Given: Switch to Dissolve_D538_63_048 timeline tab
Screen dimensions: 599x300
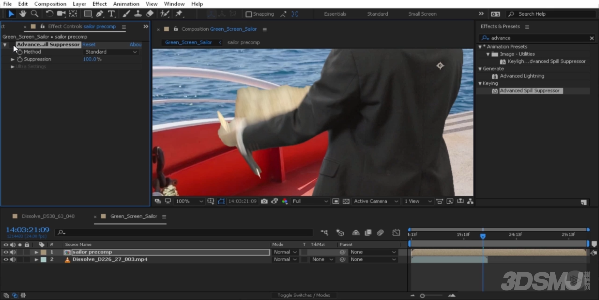Looking at the screenshot, I should (48, 216).
